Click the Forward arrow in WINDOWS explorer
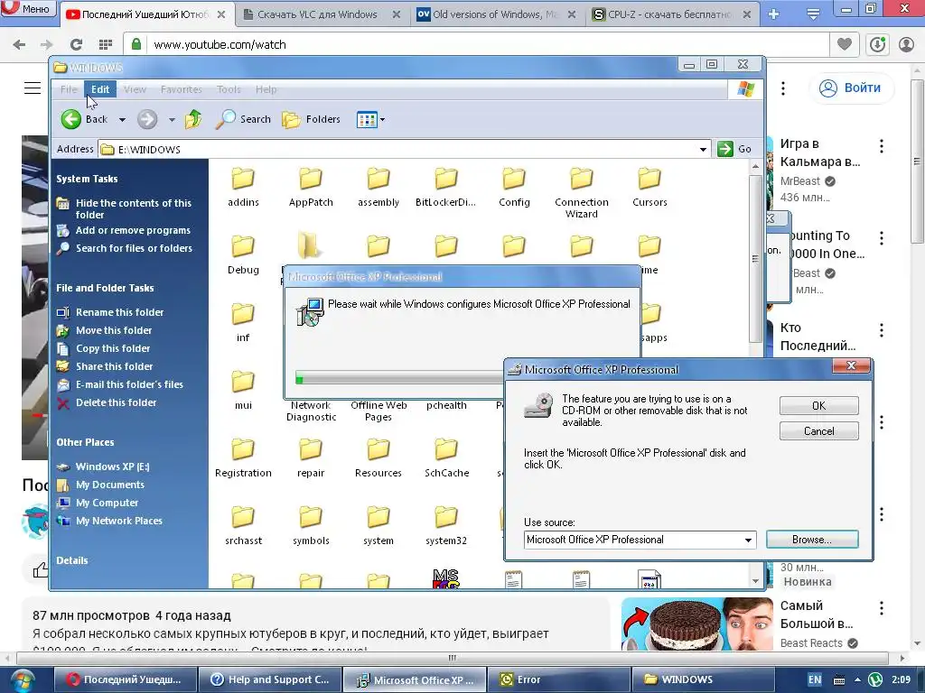Screen dimensions: 925x693 coord(147,120)
